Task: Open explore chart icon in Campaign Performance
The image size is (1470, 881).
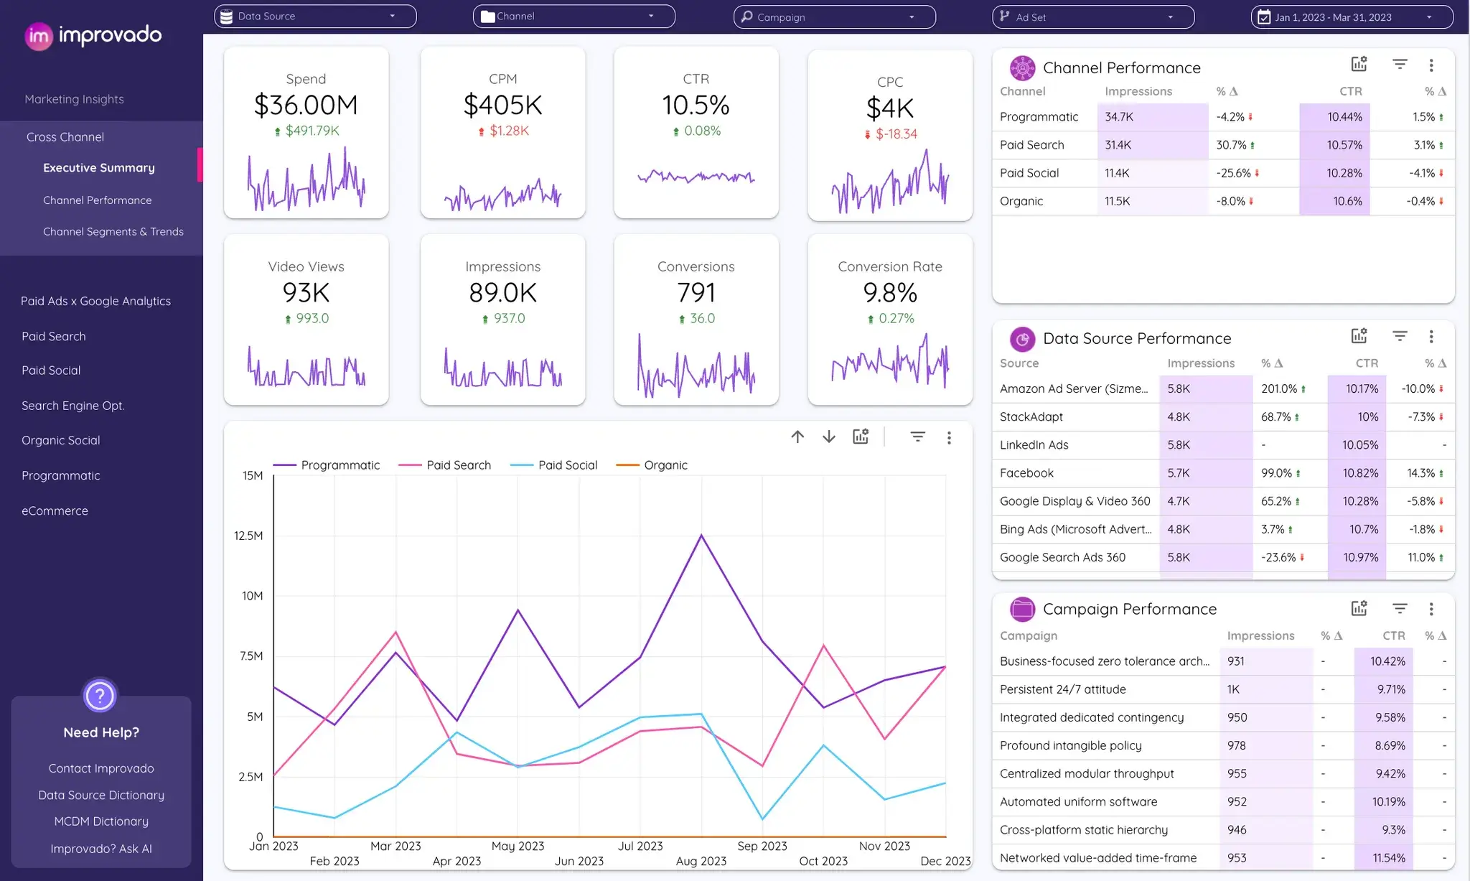Action: (x=1359, y=608)
